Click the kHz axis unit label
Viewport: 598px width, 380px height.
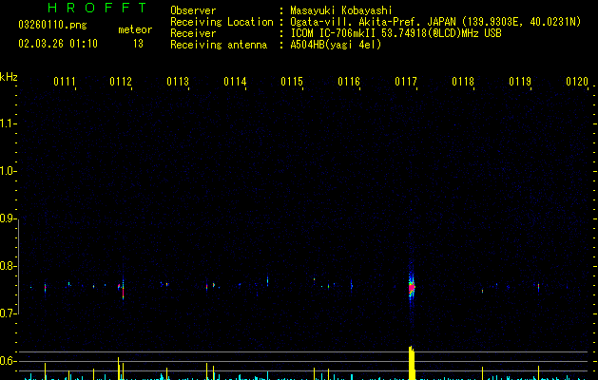(x=9, y=77)
